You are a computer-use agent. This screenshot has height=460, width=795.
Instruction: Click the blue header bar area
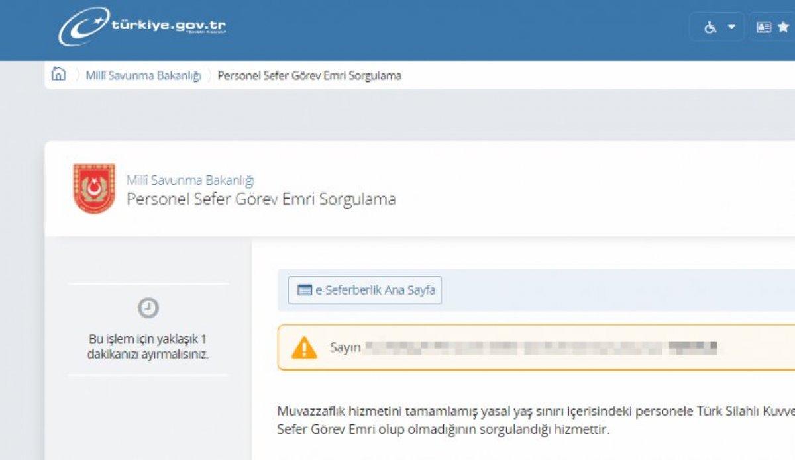tap(464, 26)
